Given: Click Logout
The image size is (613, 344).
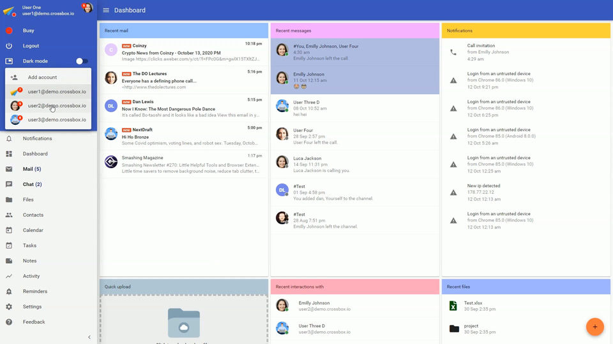Looking at the screenshot, I should point(31,46).
